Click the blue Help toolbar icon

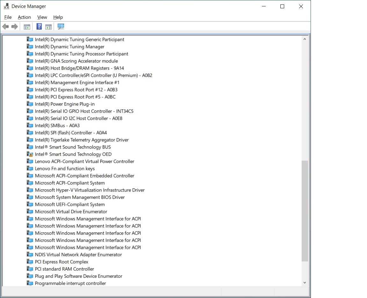(39, 27)
